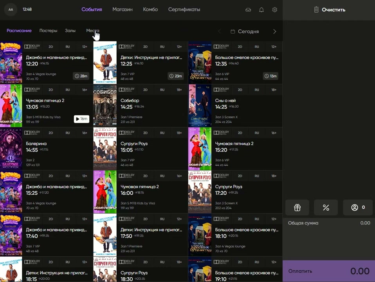The width and height of the screenshot is (375, 282).
Task: Click Зал 3 Screen X under Сны о ней
Action: [226, 117]
